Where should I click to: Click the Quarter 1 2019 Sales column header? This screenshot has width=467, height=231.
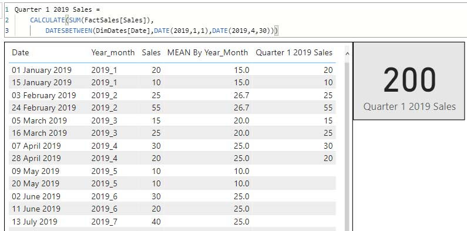[294, 53]
